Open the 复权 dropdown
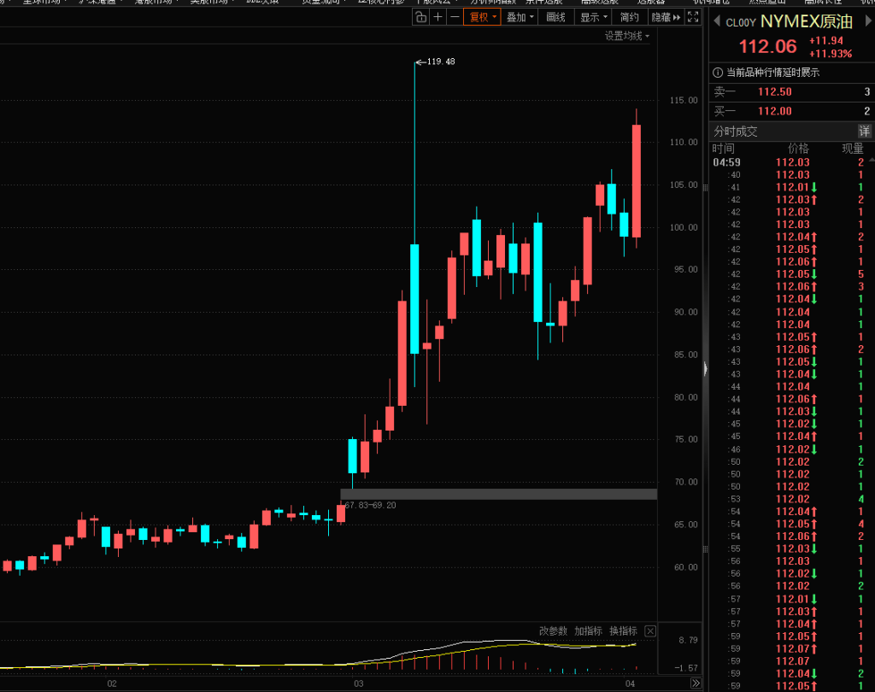 [x=483, y=17]
